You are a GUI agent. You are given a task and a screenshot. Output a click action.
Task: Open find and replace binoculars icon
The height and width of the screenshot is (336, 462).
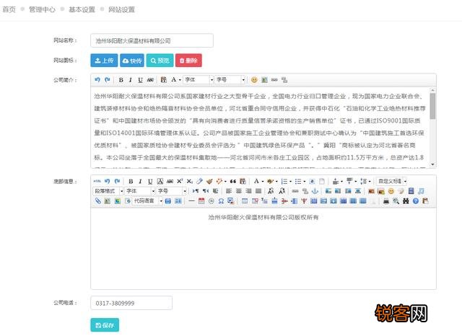pyautogui.click(x=406, y=201)
